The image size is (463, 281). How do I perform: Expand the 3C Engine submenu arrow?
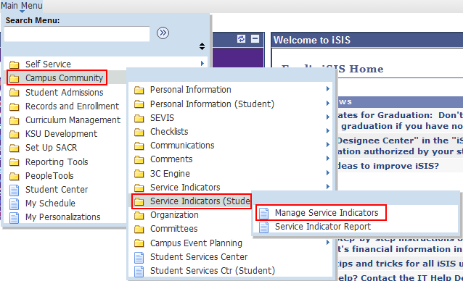point(328,172)
